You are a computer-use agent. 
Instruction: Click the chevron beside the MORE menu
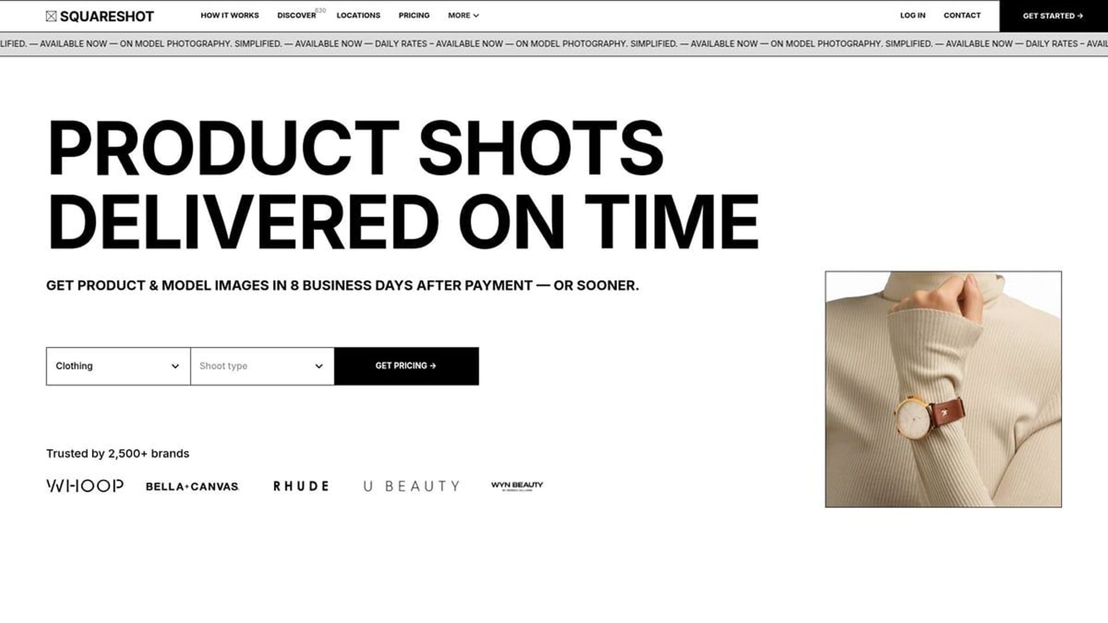coord(476,16)
